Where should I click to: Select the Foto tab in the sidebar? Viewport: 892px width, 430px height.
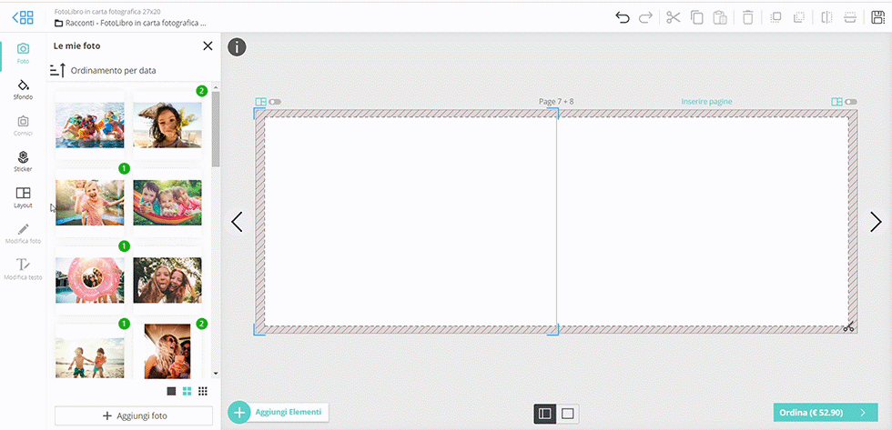tap(23, 53)
